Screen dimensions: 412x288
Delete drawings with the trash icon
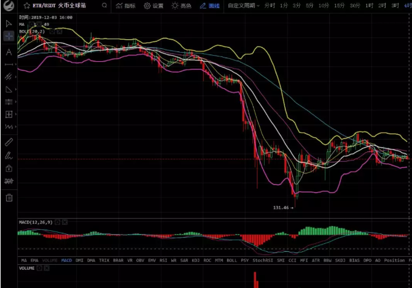click(x=9, y=197)
